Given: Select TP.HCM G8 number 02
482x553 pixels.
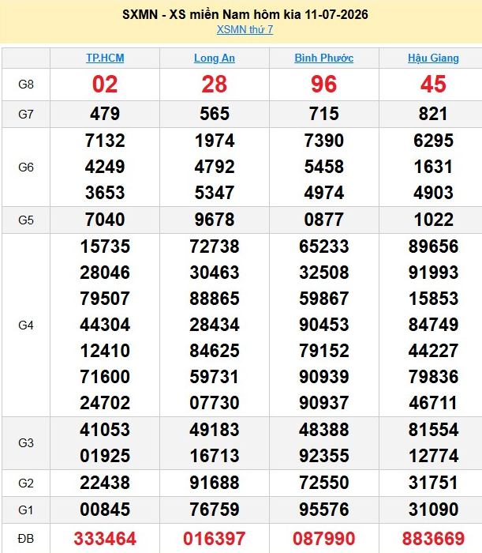Looking at the screenshot, I should pyautogui.click(x=105, y=85).
